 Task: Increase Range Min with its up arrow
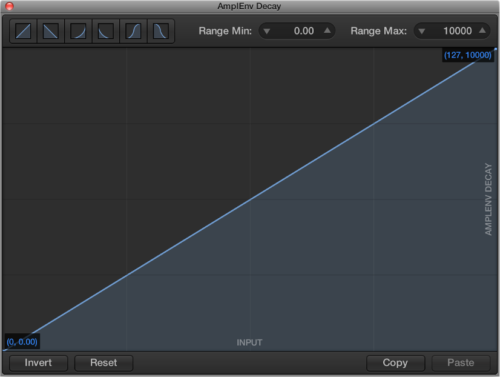point(326,30)
